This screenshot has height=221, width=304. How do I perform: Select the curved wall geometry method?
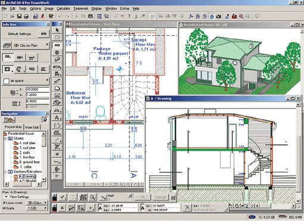(20, 69)
